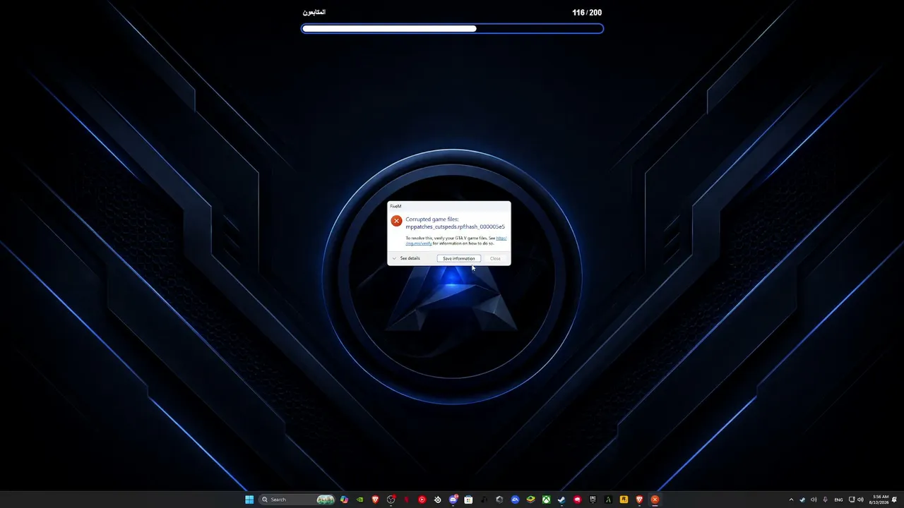The image size is (904, 508).
Task: Open Brave icon next to Rockstar launcher
Action: tap(639, 500)
